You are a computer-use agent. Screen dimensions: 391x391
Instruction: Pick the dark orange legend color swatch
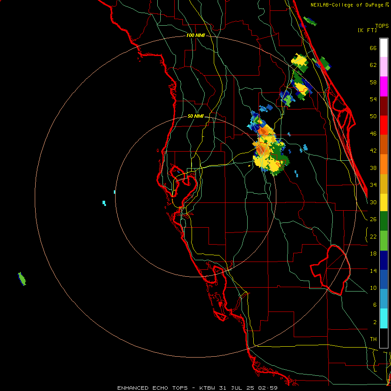(384, 145)
